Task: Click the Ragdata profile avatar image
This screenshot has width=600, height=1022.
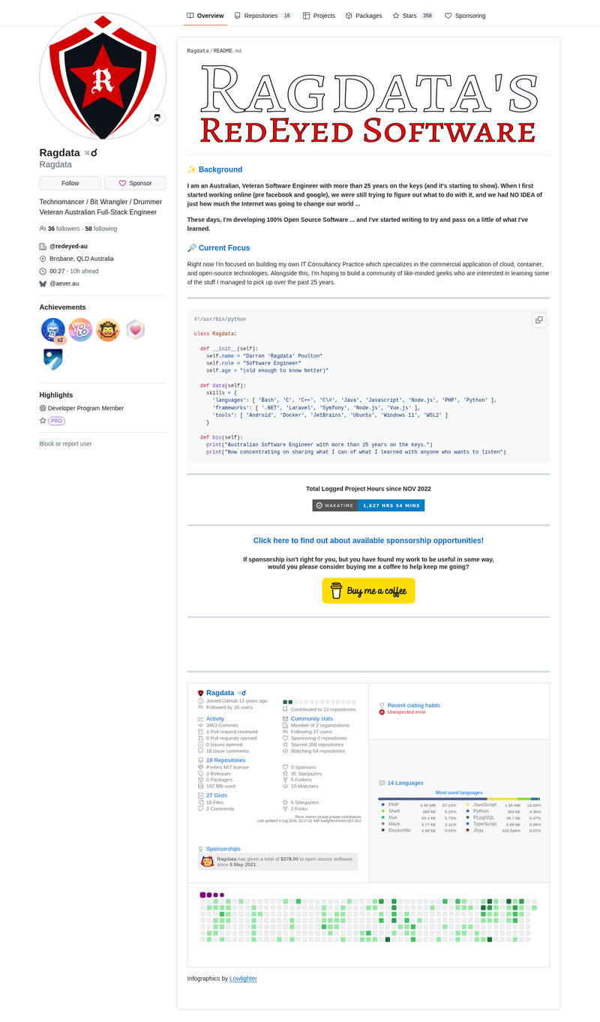Action: tap(103, 76)
